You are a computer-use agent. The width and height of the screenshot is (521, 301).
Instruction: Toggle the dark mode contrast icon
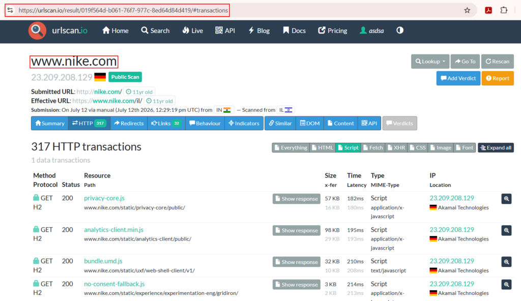(x=400, y=31)
